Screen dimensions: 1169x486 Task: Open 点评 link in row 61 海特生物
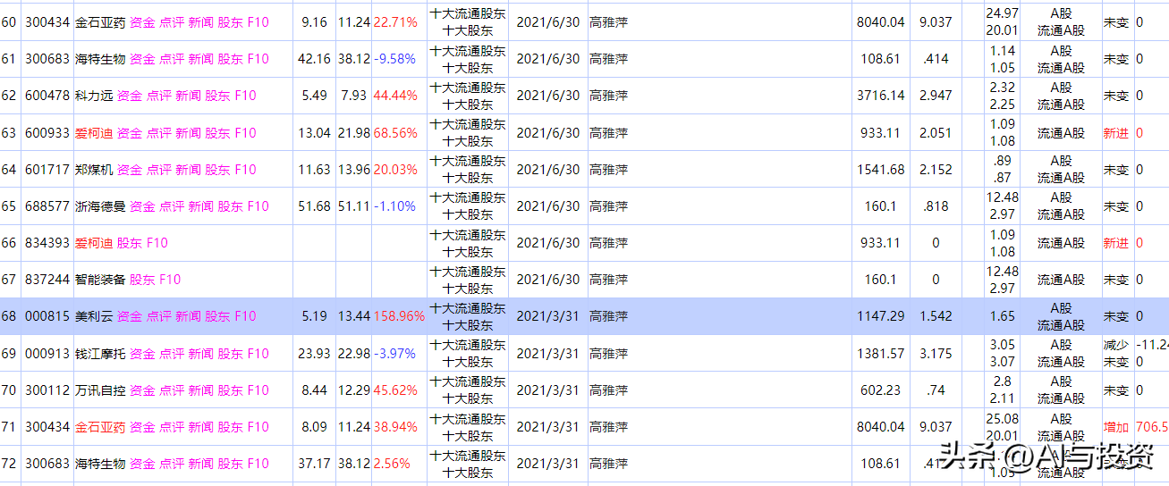click(x=171, y=58)
